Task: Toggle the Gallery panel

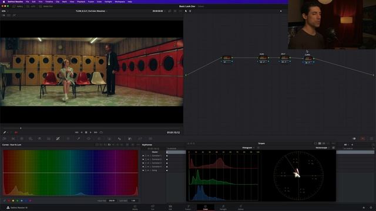Action: pos(18,6)
